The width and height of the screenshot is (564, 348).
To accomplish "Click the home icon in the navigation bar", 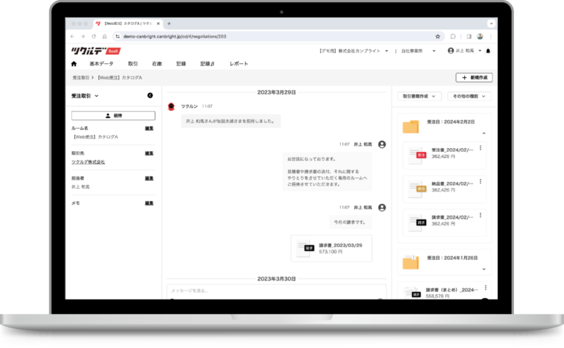I will pyautogui.click(x=74, y=64).
